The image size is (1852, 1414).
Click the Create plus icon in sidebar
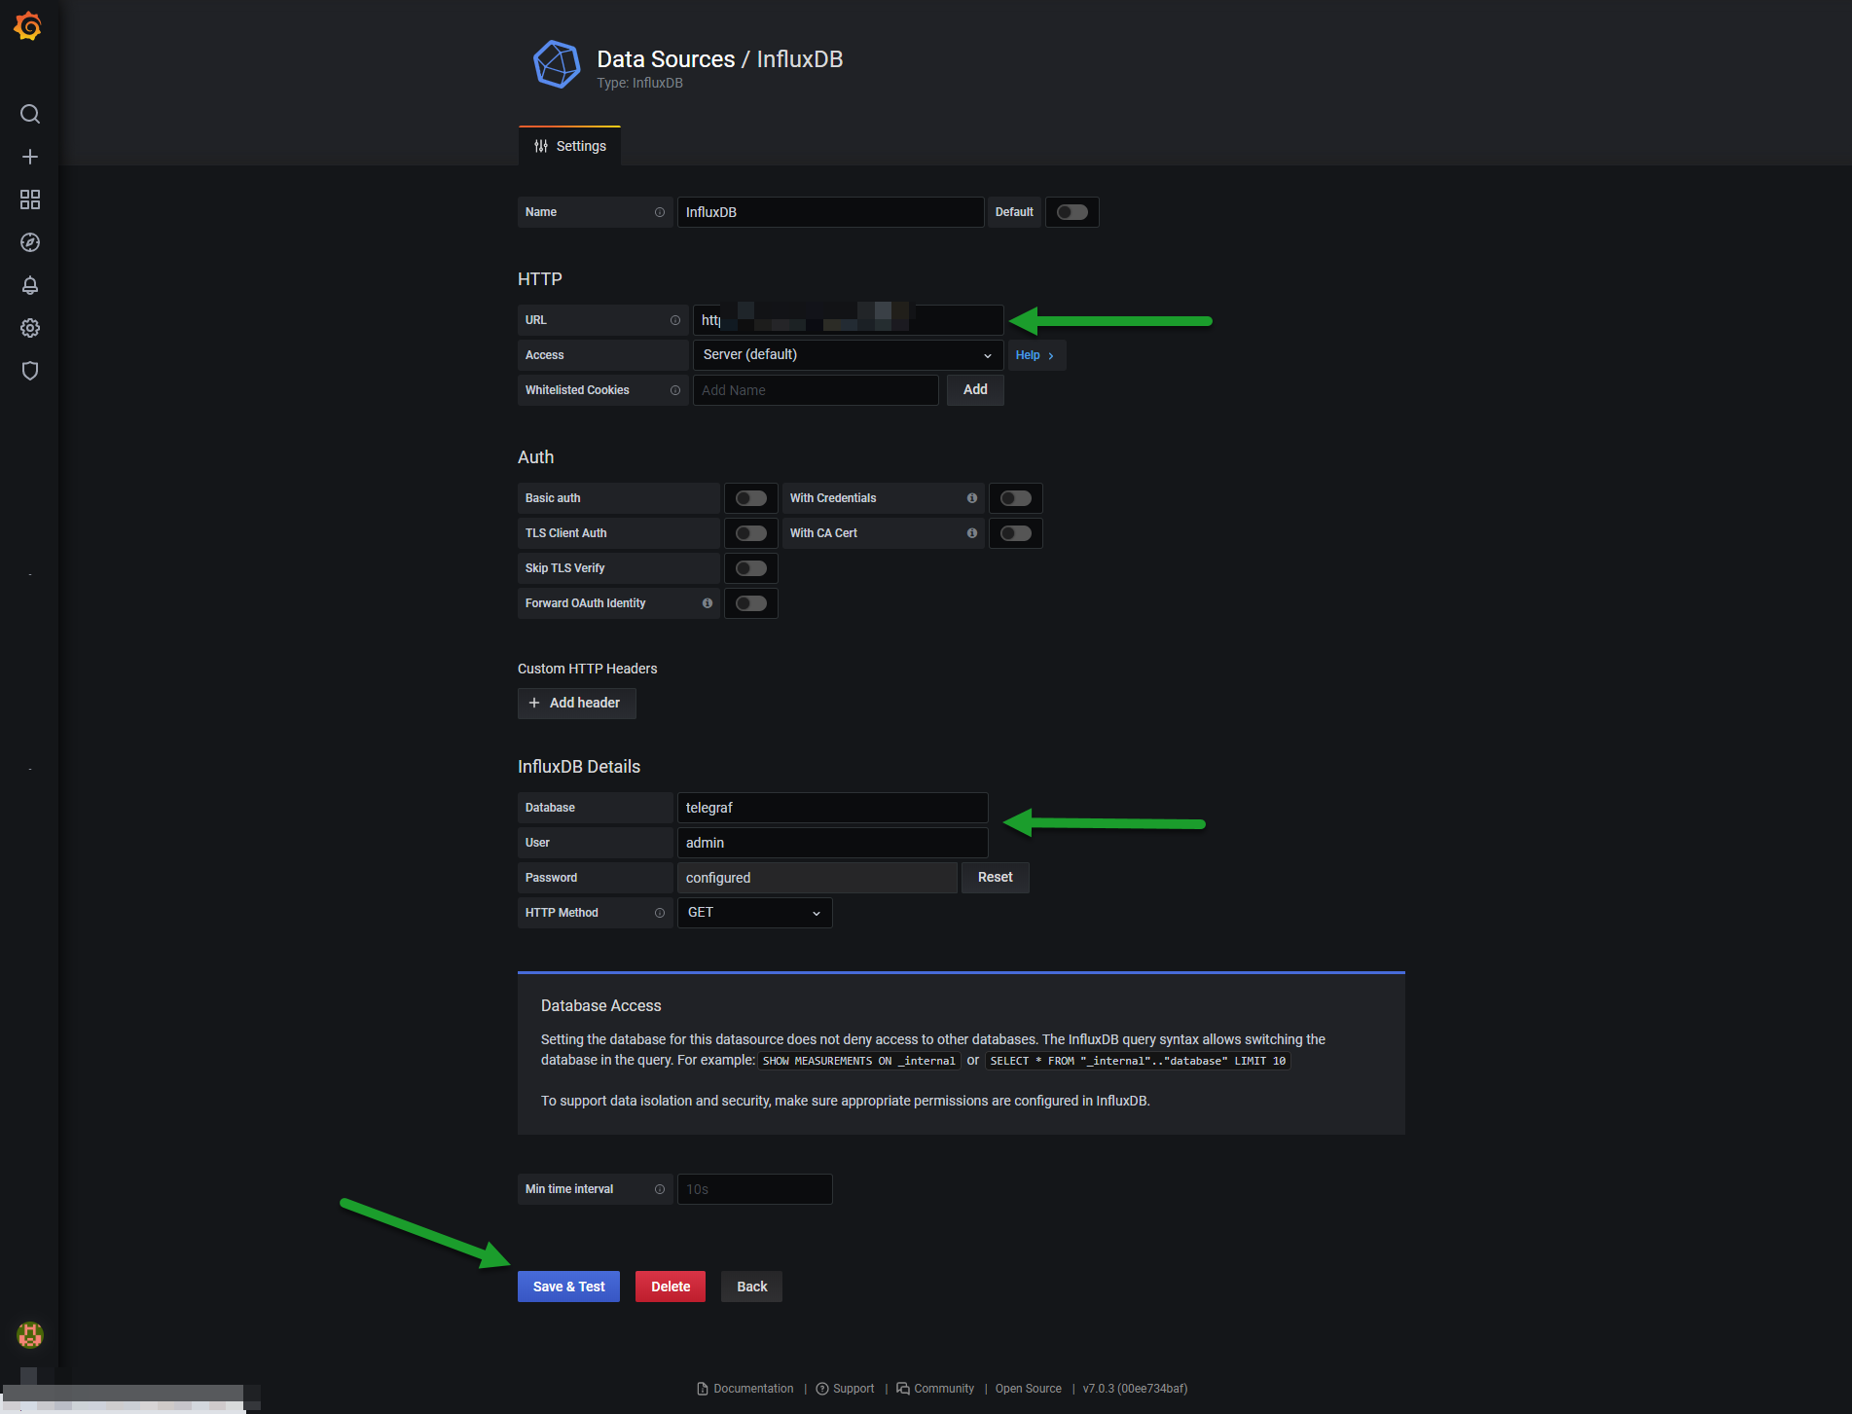(30, 157)
